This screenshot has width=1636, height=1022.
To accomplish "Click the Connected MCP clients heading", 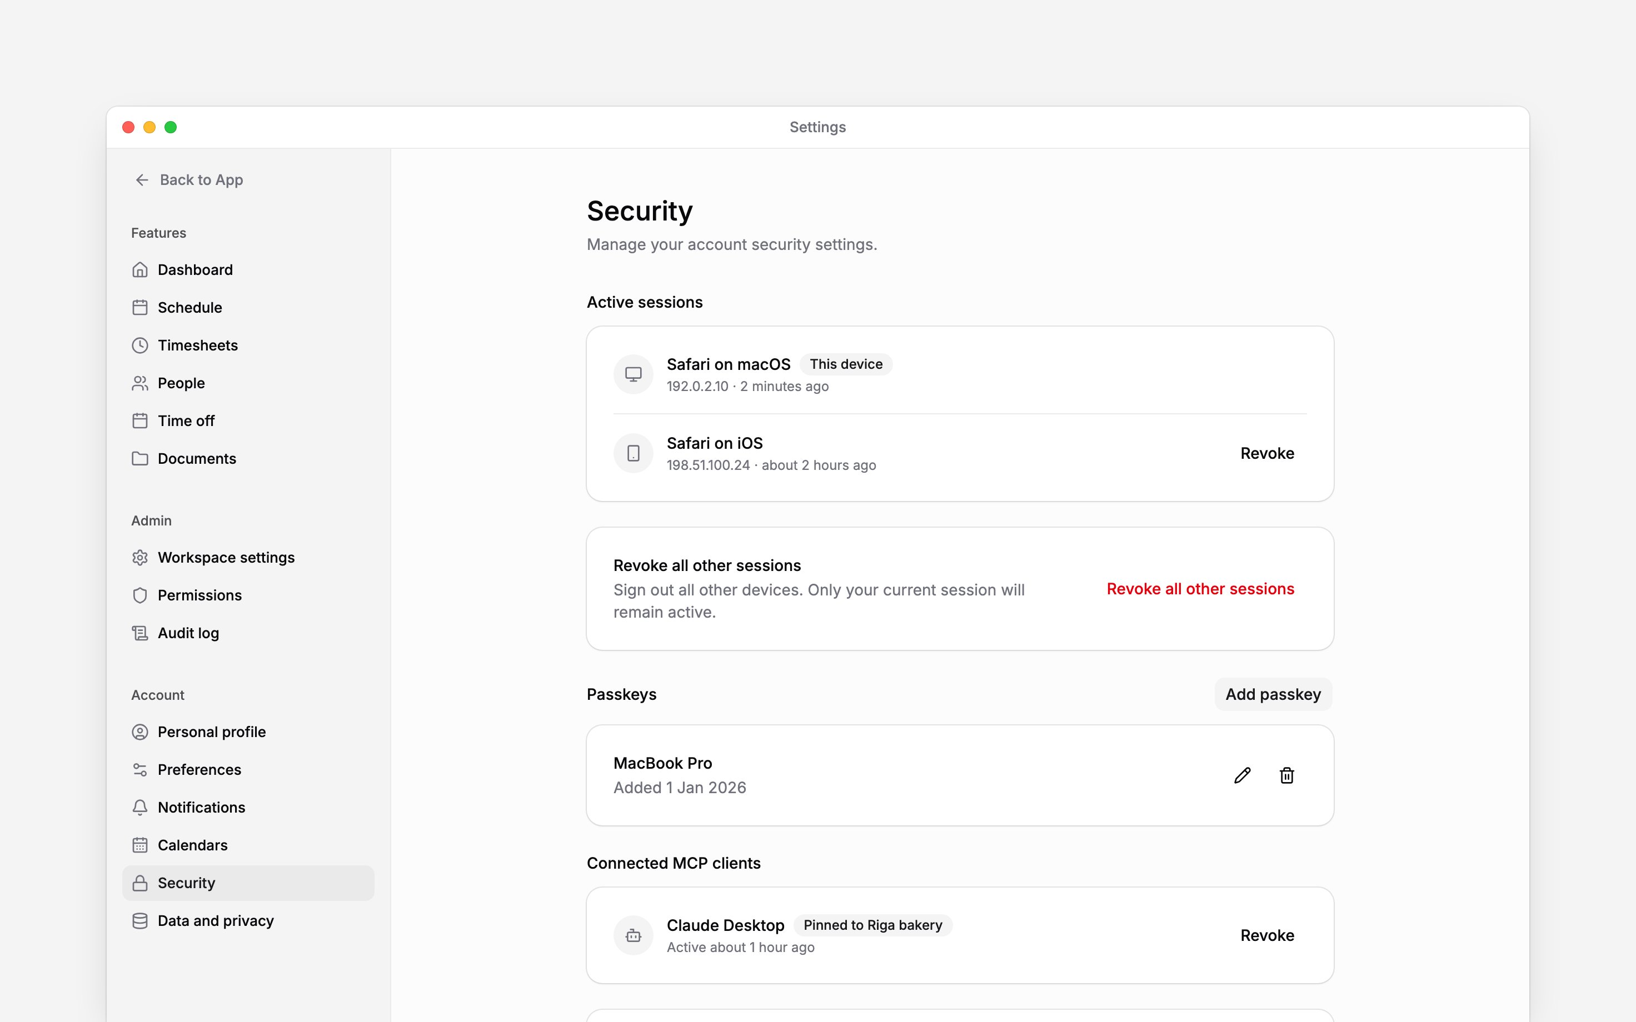I will click(674, 863).
